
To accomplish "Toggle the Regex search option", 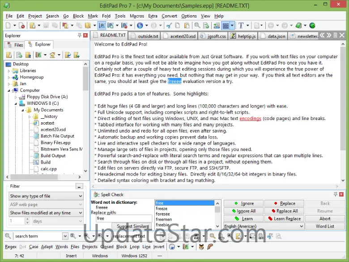I will click(x=10, y=247).
